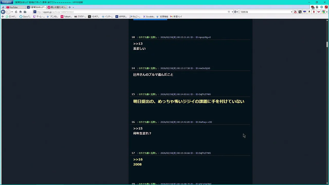329x185 pixels.
Task: Go to the home page icon
Action: 21,12
